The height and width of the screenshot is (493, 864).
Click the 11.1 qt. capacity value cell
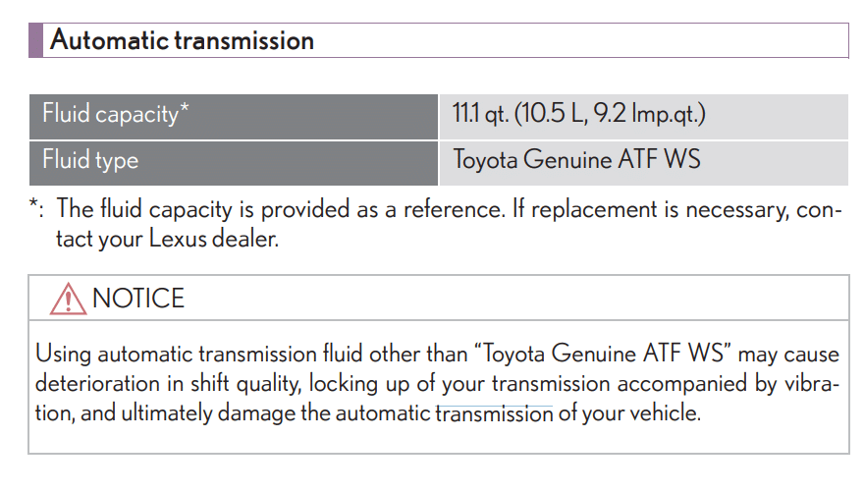pos(644,116)
